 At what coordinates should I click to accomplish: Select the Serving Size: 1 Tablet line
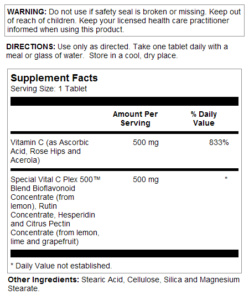point(49,89)
